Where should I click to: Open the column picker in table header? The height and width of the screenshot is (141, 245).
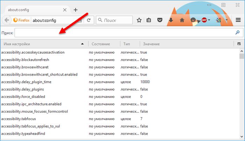click(x=239, y=44)
